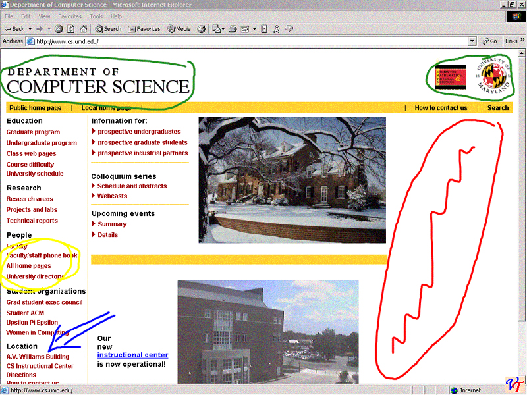Open the address bar dropdown list
Screen dimensions: 527x395
(x=472, y=41)
